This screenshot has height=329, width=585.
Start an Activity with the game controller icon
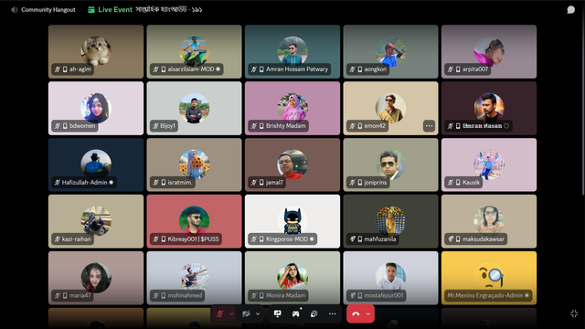295,314
